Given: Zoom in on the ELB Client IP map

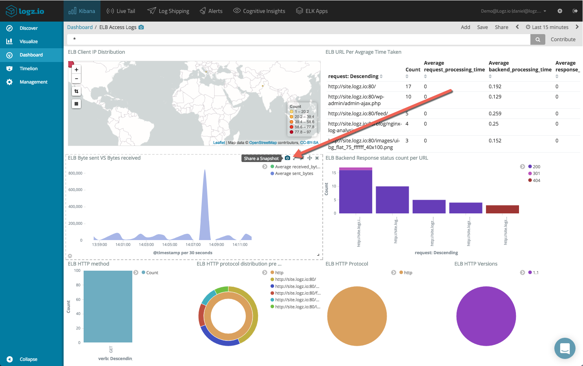Looking at the screenshot, I should tap(77, 69).
